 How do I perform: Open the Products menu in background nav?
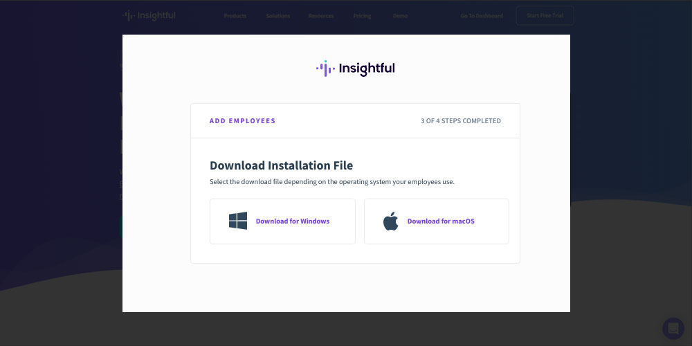pyautogui.click(x=235, y=16)
